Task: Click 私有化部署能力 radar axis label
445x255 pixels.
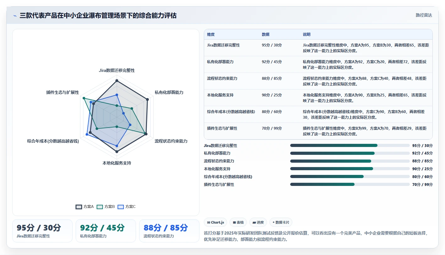Action: click(169, 92)
